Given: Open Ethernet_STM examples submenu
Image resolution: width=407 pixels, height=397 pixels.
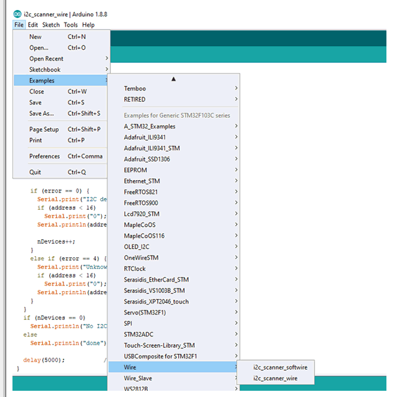Looking at the screenshot, I should (173, 181).
